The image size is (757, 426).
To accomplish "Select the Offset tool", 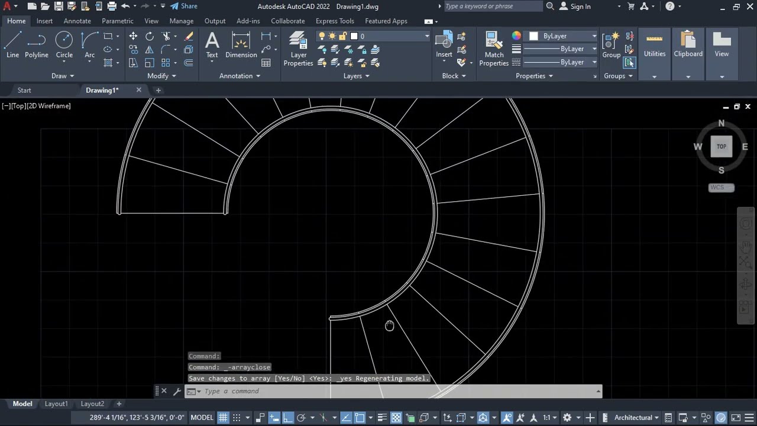I will (189, 63).
